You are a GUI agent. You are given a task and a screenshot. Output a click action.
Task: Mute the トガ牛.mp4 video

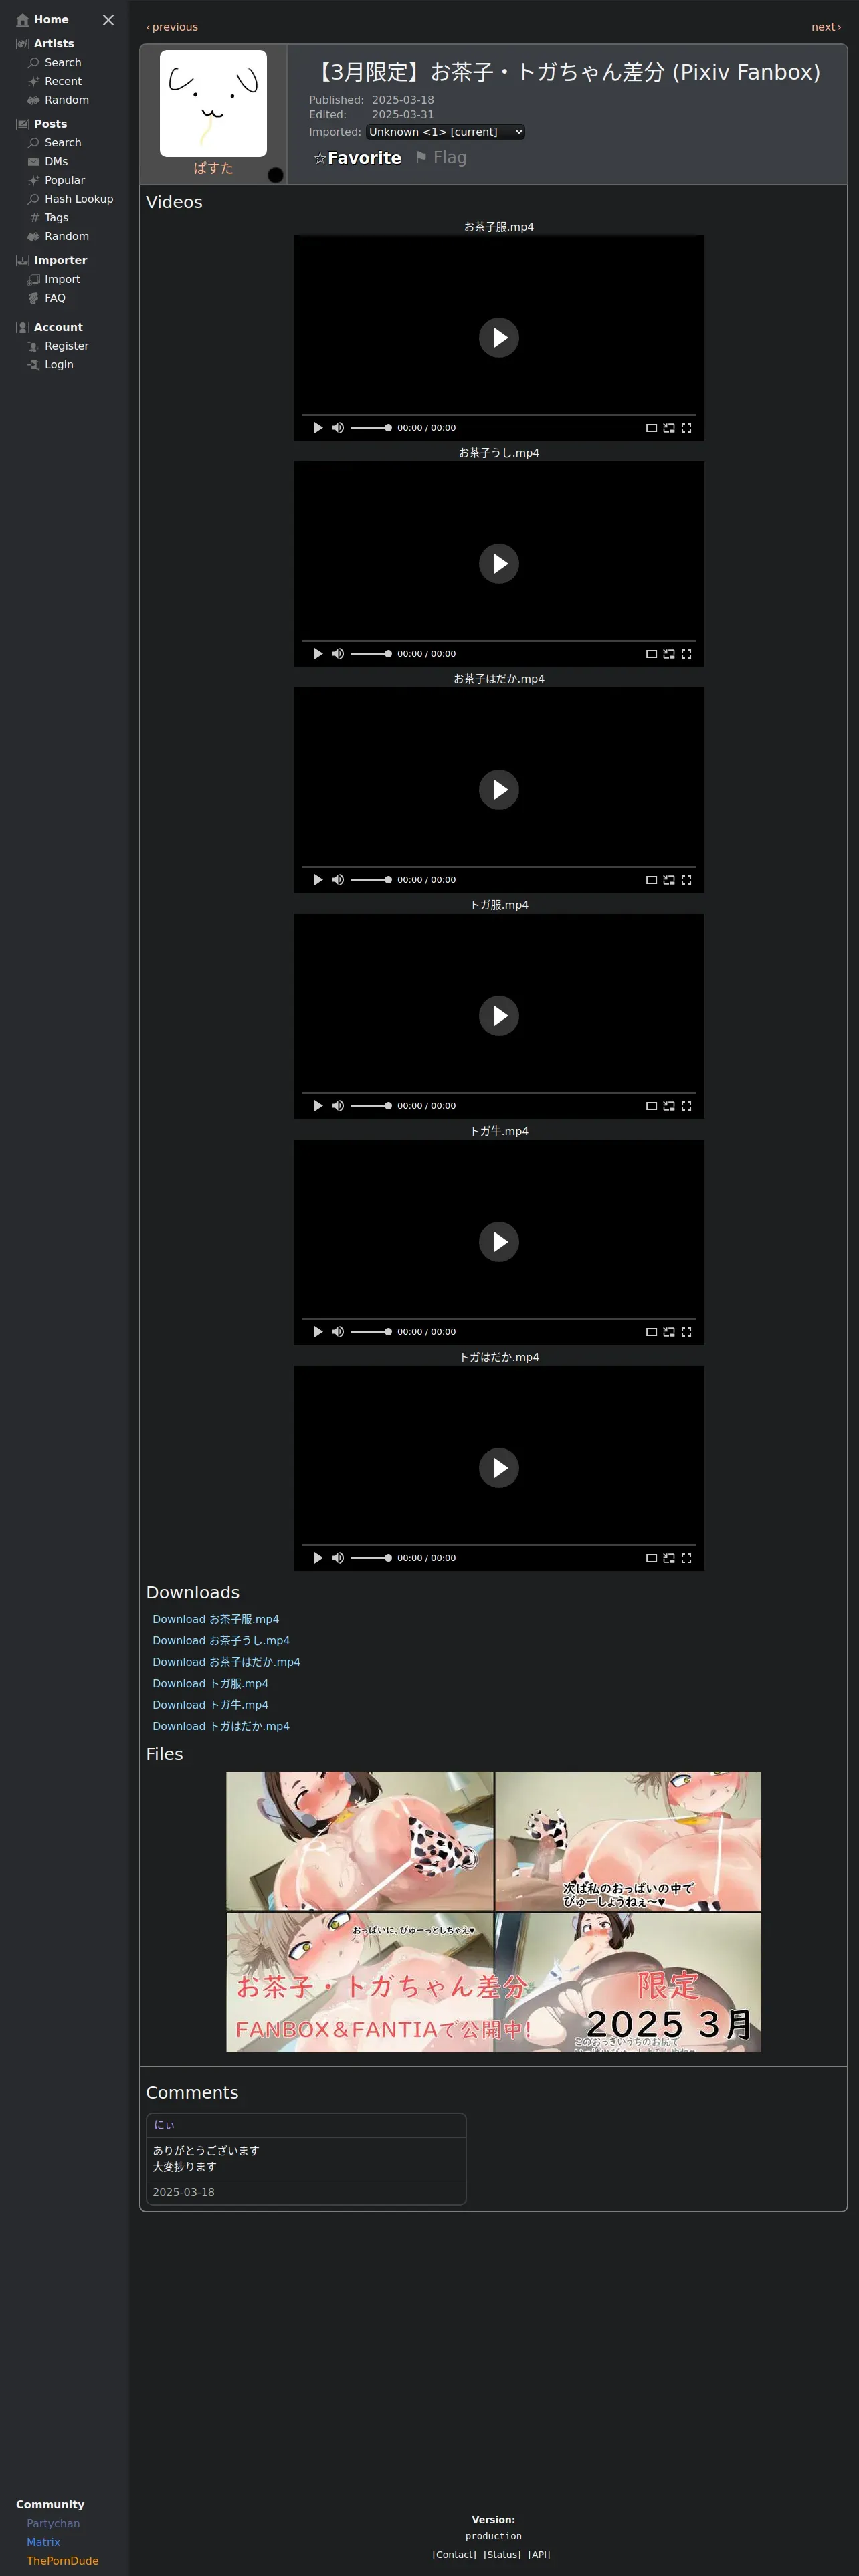click(338, 1332)
